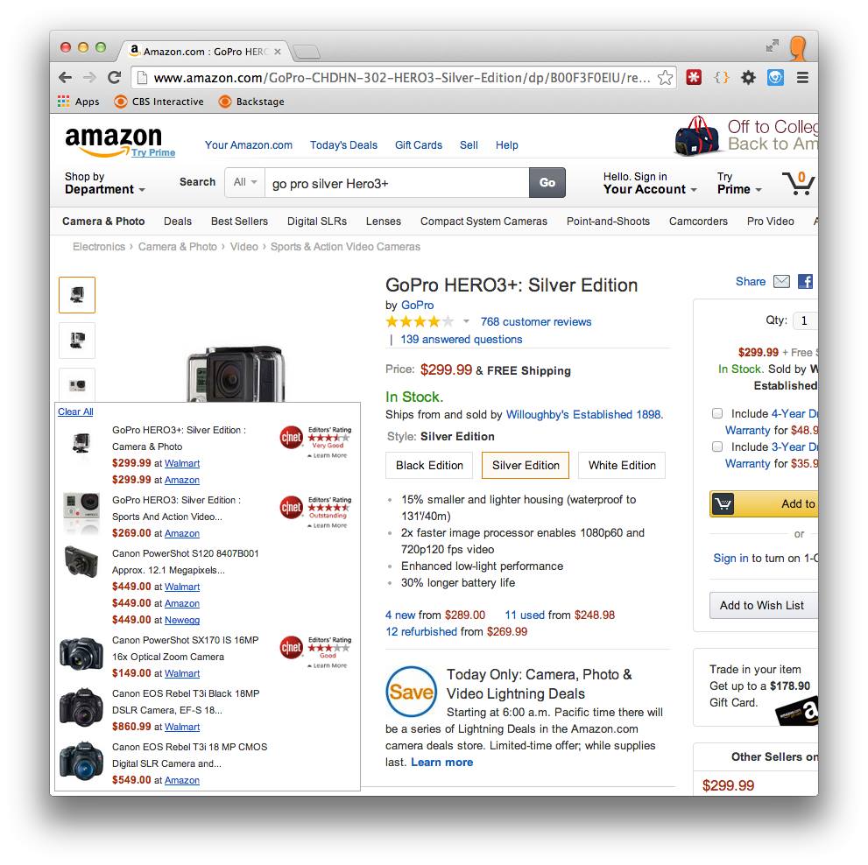Click the browser reload icon
Screen dimensions: 868x865
[x=115, y=77]
